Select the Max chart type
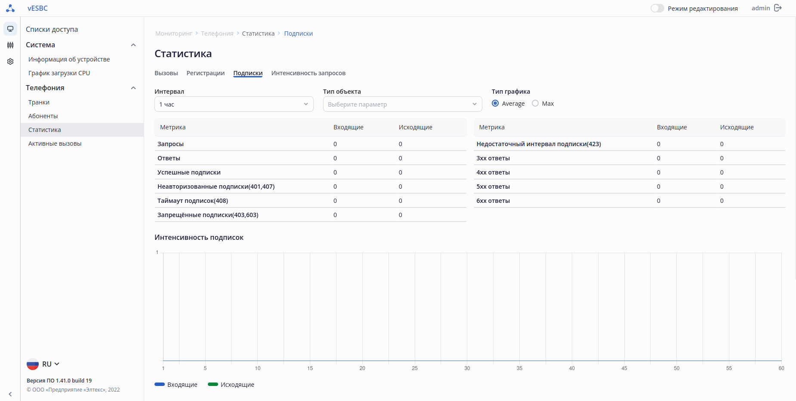796x401 pixels. [x=535, y=104]
